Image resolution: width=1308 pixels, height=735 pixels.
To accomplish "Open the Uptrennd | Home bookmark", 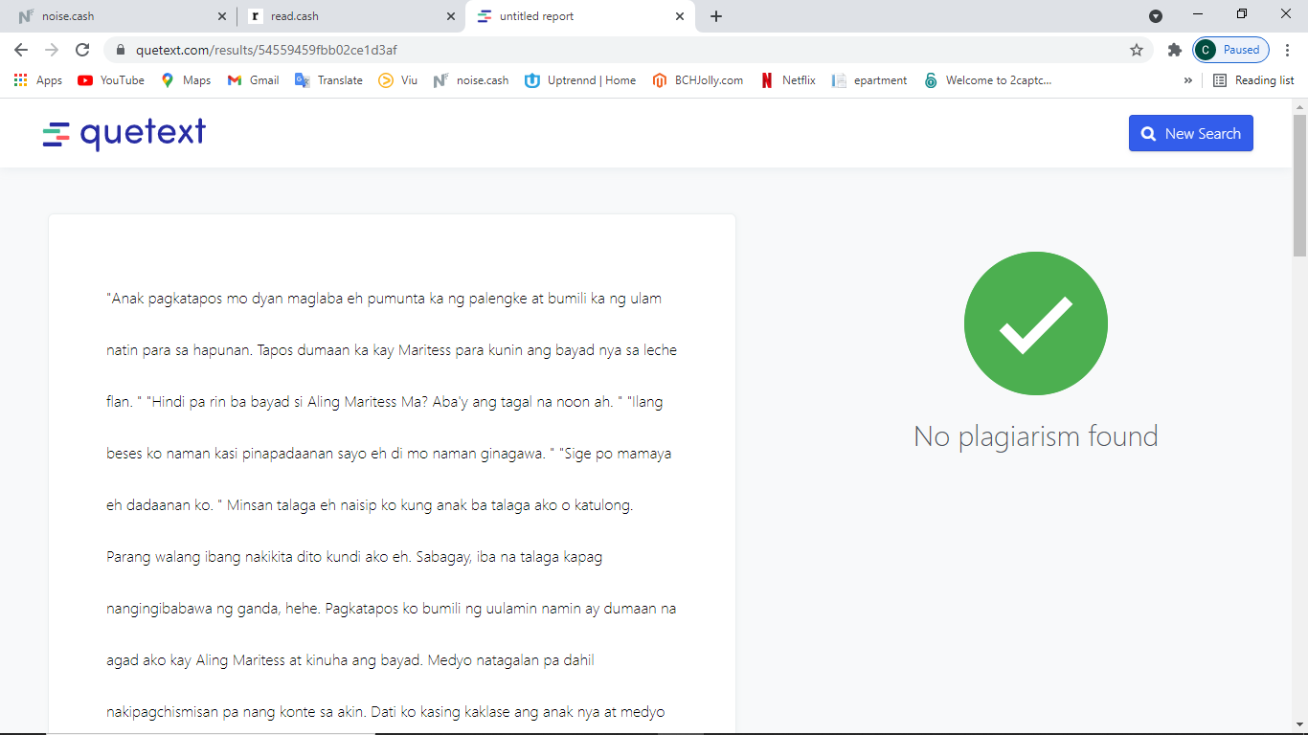I will click(x=580, y=80).
